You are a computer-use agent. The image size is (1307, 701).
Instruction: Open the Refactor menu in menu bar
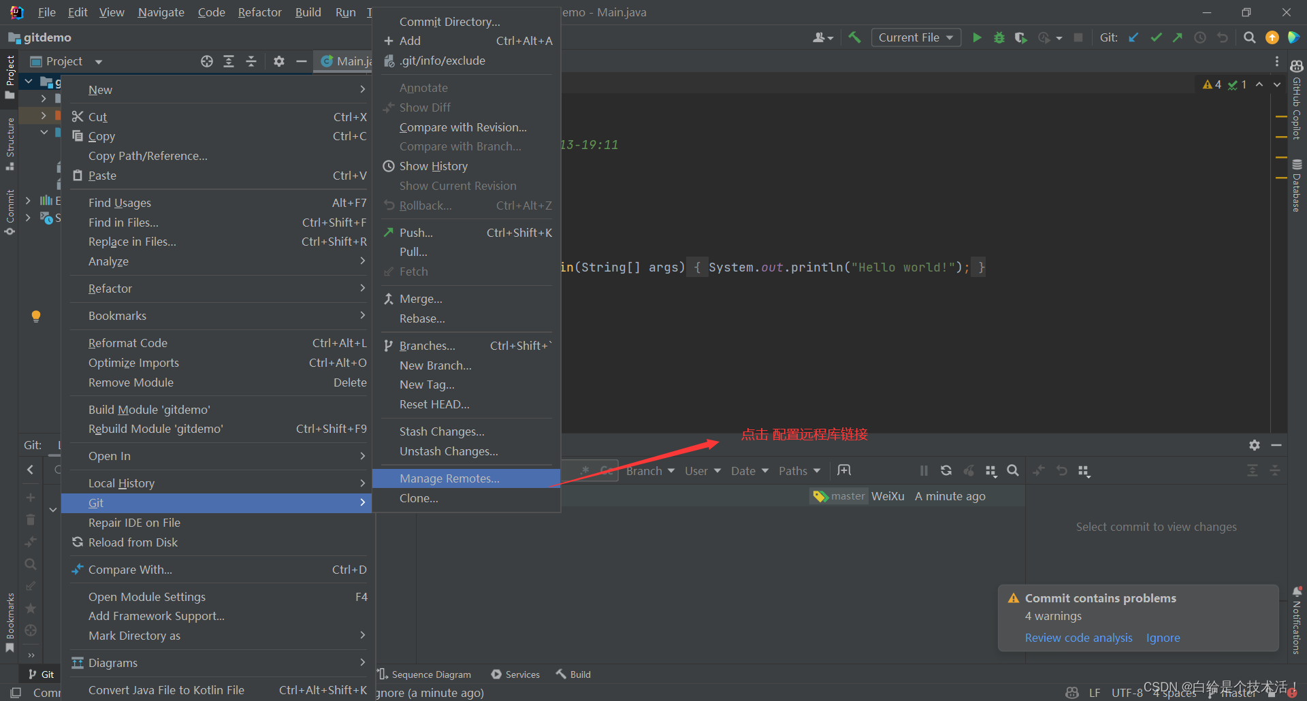point(259,12)
